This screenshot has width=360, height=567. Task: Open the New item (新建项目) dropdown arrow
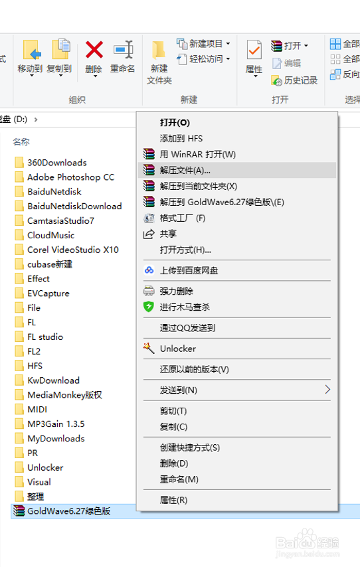(x=228, y=44)
